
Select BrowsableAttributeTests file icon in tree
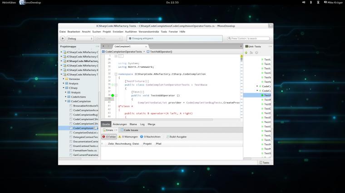tap(71, 106)
